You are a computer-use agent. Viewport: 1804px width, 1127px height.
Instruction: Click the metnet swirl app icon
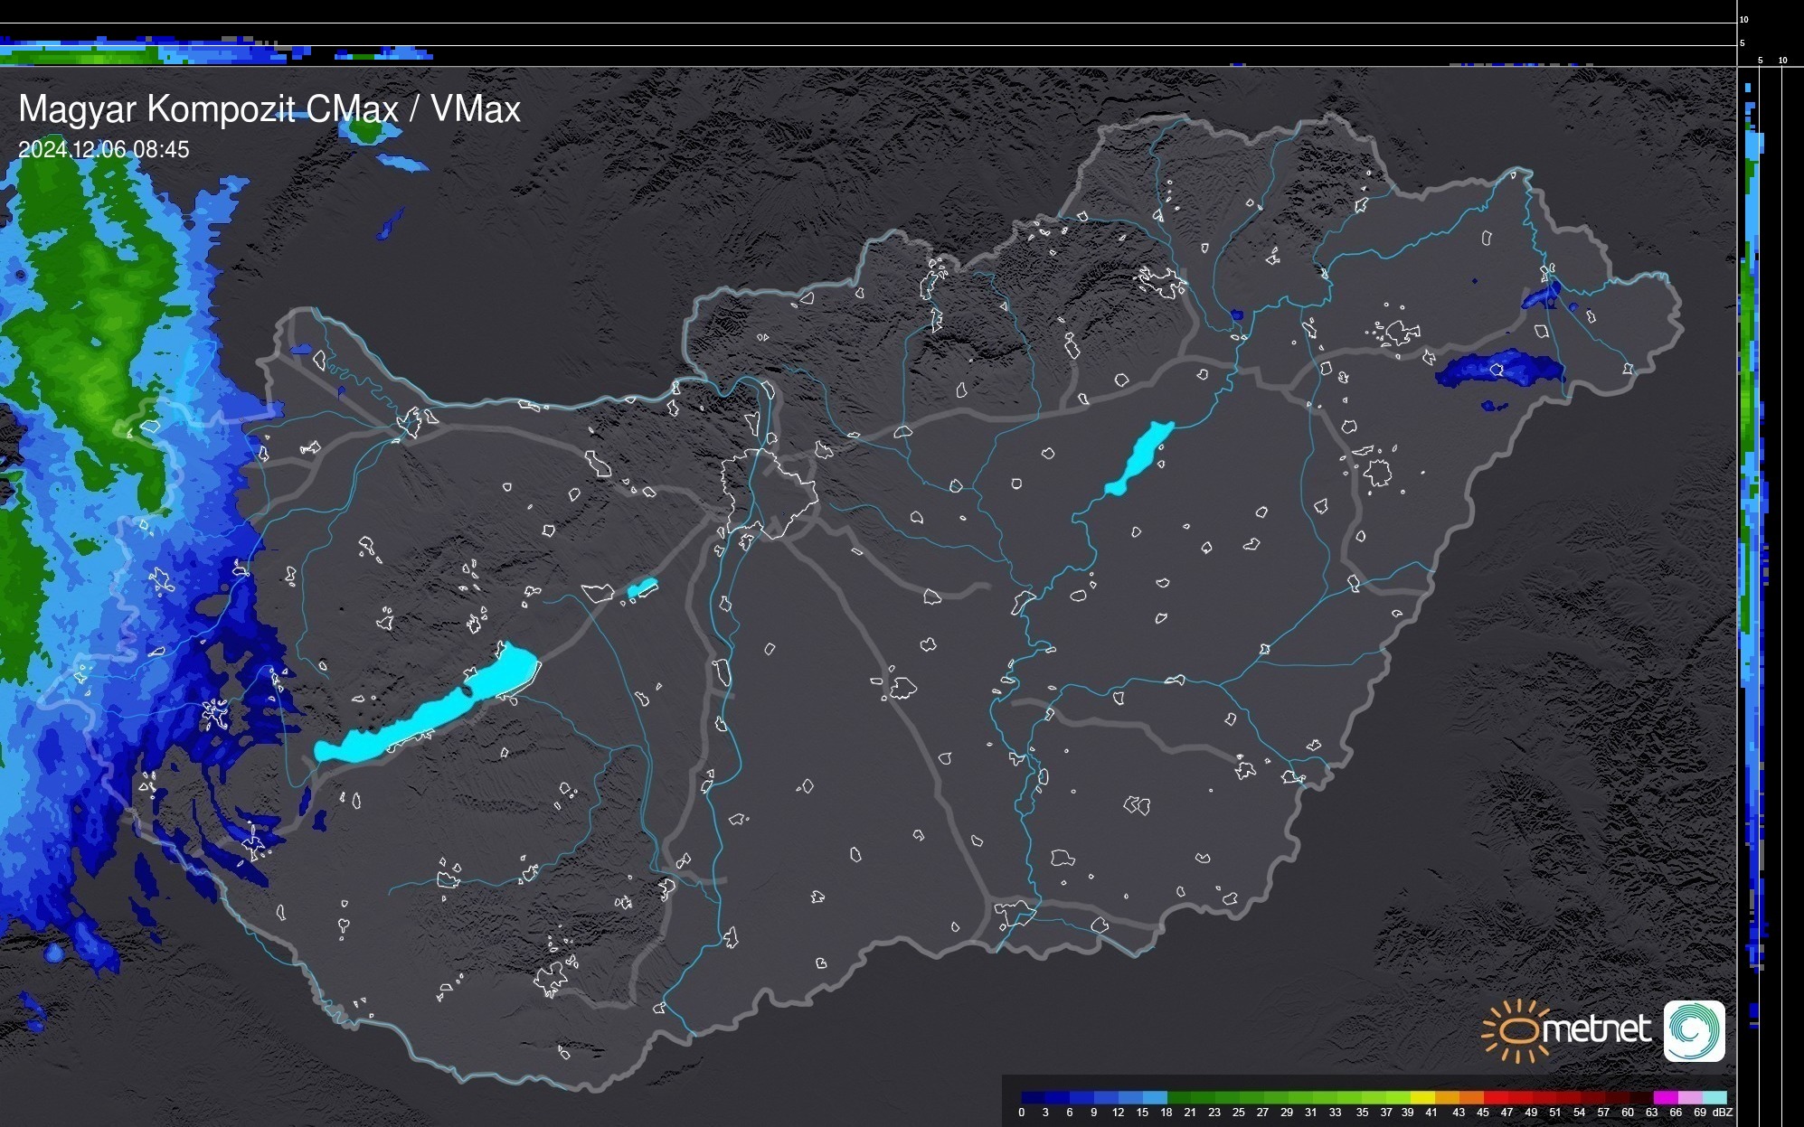1694,1030
